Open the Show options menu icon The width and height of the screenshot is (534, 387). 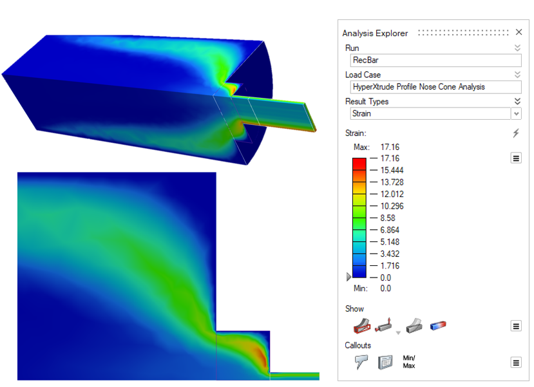(516, 326)
